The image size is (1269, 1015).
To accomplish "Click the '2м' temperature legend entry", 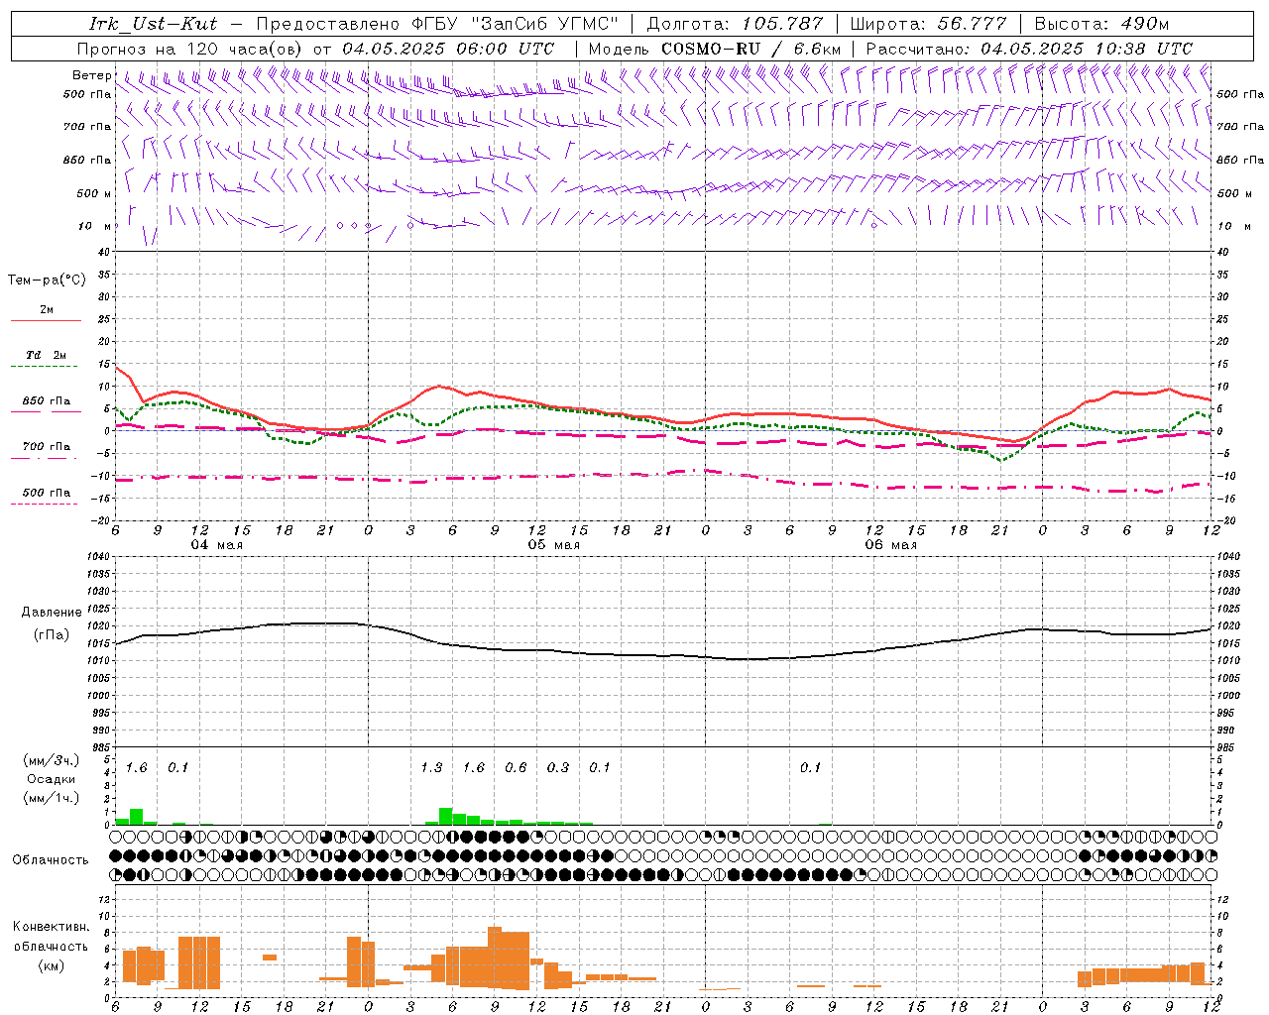I will pyautogui.click(x=47, y=310).
